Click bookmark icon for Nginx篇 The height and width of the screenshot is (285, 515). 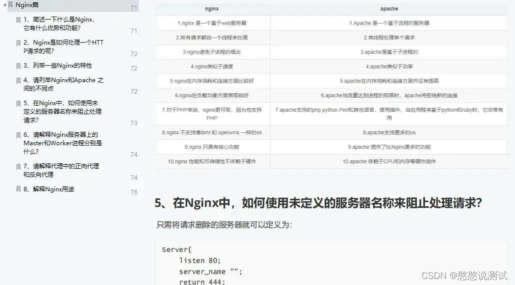click(10, 5)
